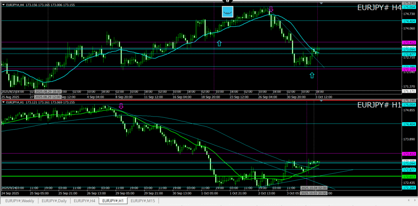Select the magenta down arrow on H4 chart
Image resolution: width=418 pixels, height=206 pixels.
[272, 9]
